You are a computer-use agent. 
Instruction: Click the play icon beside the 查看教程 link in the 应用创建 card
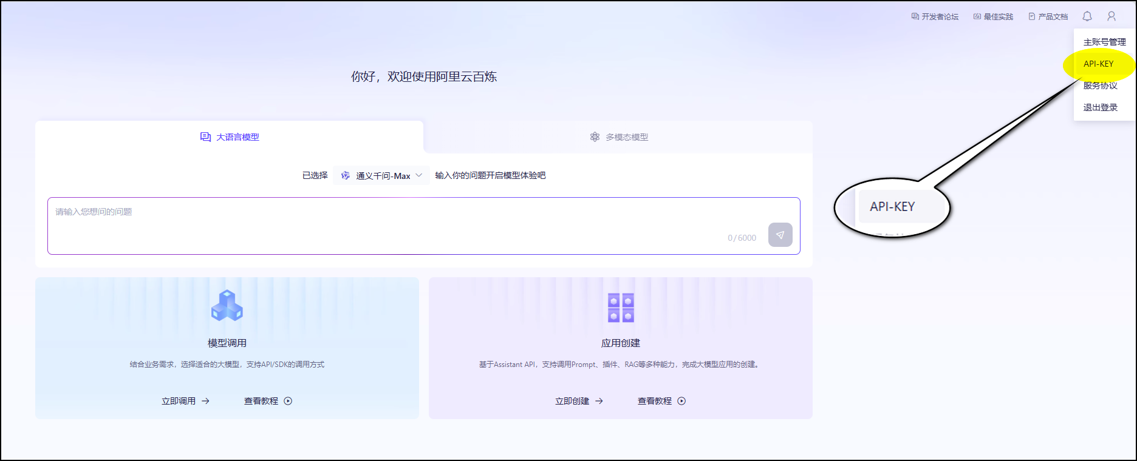681,401
